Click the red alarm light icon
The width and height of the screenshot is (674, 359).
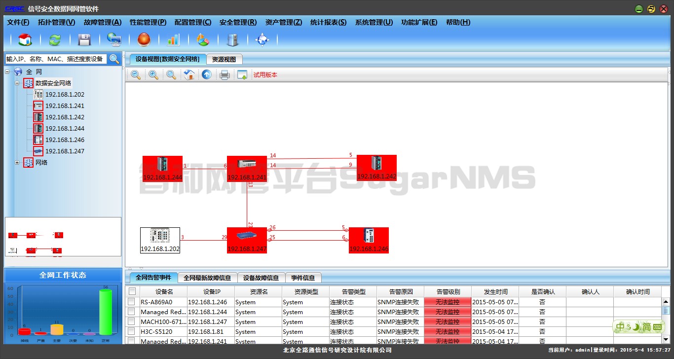[x=144, y=40]
